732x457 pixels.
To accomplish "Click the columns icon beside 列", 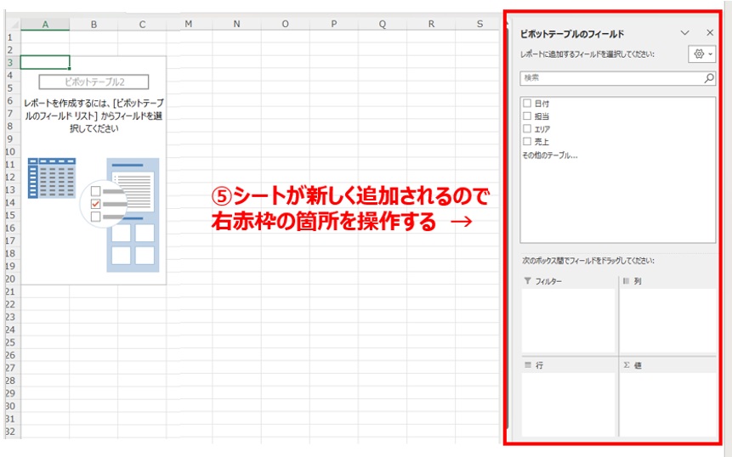I will [x=627, y=280].
